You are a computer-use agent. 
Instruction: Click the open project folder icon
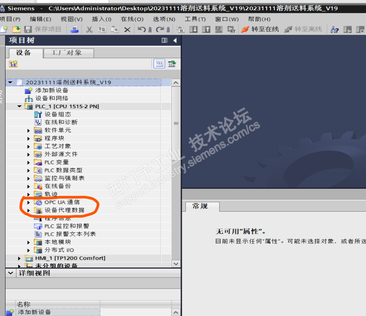point(16,29)
